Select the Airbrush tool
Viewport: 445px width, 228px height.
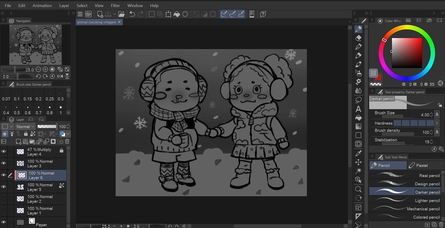pyautogui.click(x=358, y=73)
